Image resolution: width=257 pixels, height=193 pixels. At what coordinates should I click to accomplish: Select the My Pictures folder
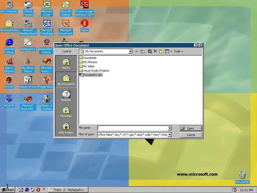(x=88, y=62)
